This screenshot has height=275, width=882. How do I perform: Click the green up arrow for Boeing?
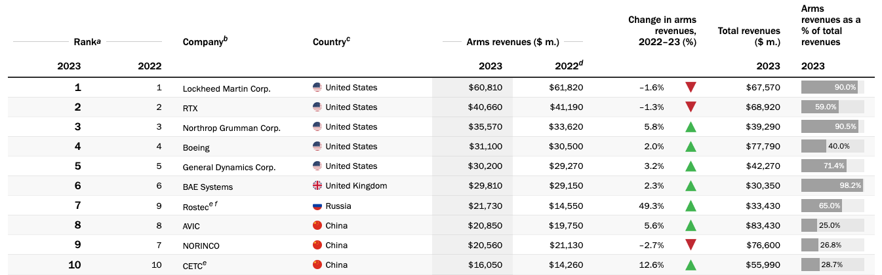(691, 147)
